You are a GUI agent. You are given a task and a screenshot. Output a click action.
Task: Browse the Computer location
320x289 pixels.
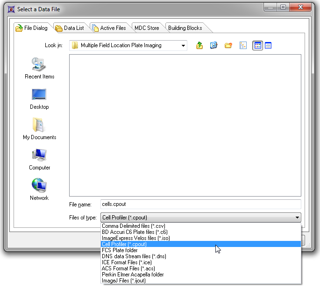pyautogui.click(x=39, y=159)
